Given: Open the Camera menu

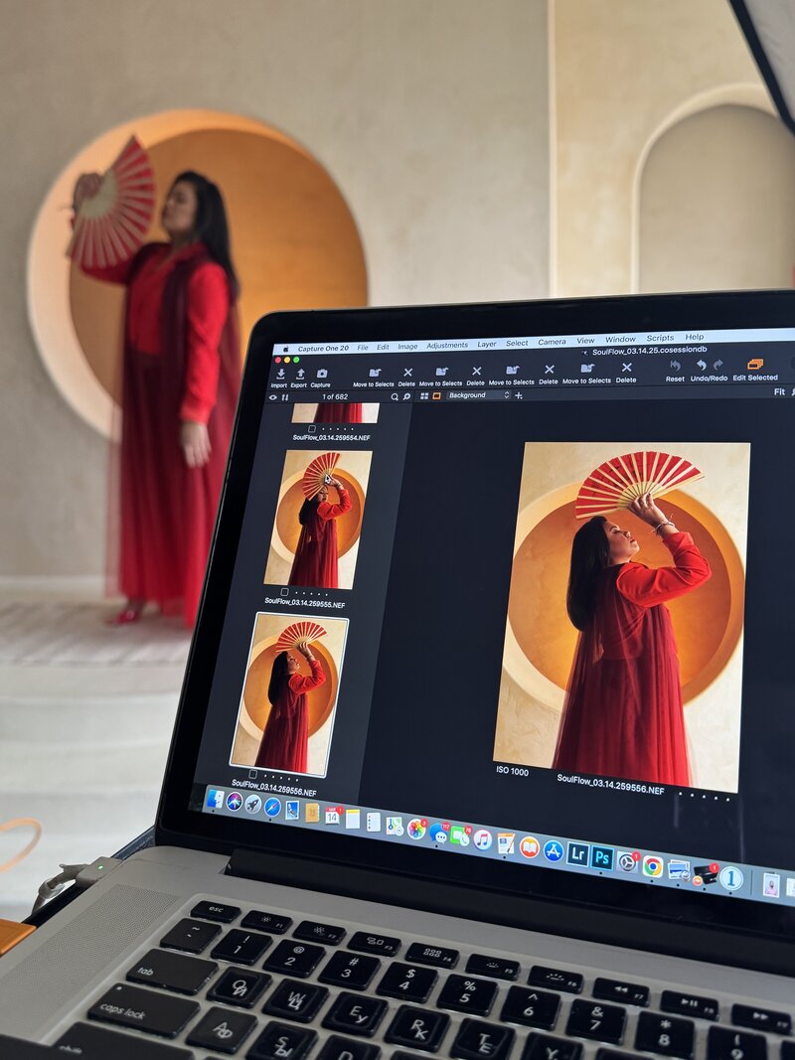Looking at the screenshot, I should coord(552,342).
